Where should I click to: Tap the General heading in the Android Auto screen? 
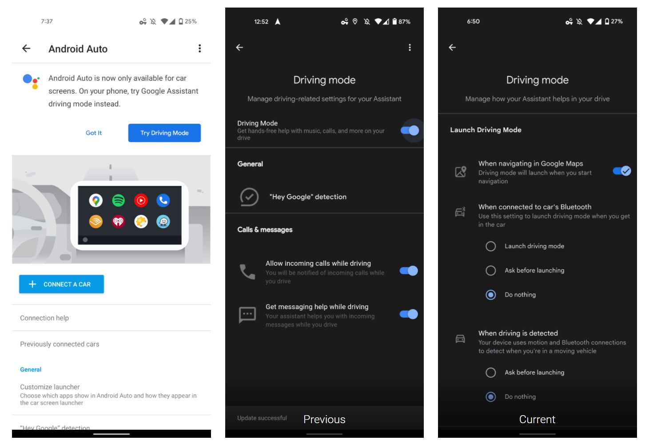(x=31, y=369)
